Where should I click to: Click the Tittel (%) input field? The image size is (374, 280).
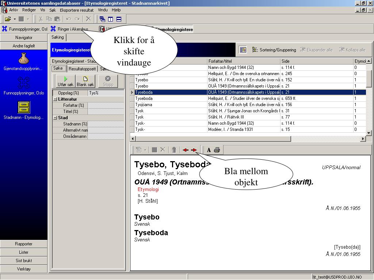pos(106,112)
